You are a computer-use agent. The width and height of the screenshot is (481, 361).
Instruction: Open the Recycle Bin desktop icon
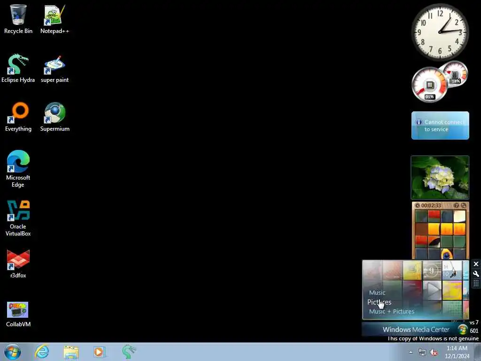(x=18, y=19)
